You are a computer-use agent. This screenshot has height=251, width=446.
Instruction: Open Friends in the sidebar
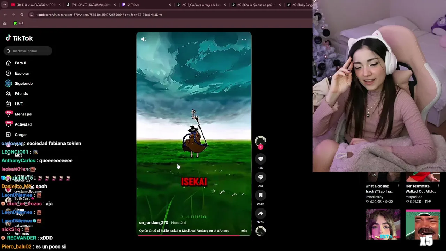pos(21,94)
